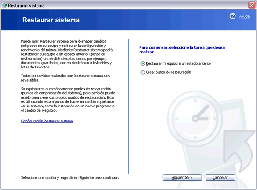Open the Ayuda help link
257x190 pixels.
[244, 16]
